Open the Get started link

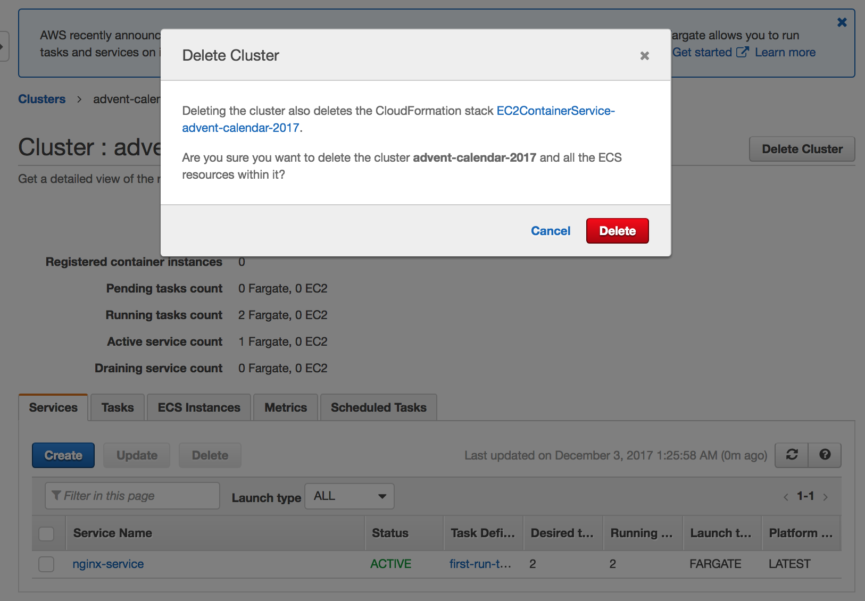[710, 52]
